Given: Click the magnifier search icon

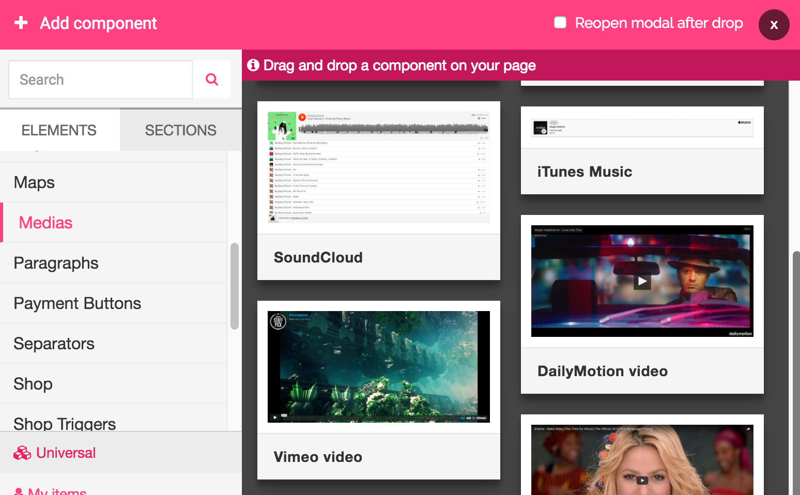Looking at the screenshot, I should click(212, 80).
